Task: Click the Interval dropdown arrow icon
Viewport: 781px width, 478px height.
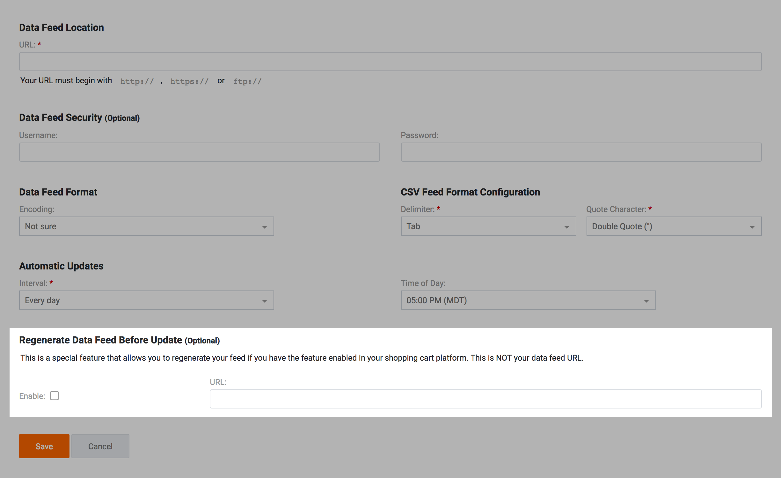Action: pos(264,301)
